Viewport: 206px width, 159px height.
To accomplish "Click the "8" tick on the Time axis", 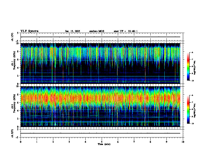I will (150, 142).
